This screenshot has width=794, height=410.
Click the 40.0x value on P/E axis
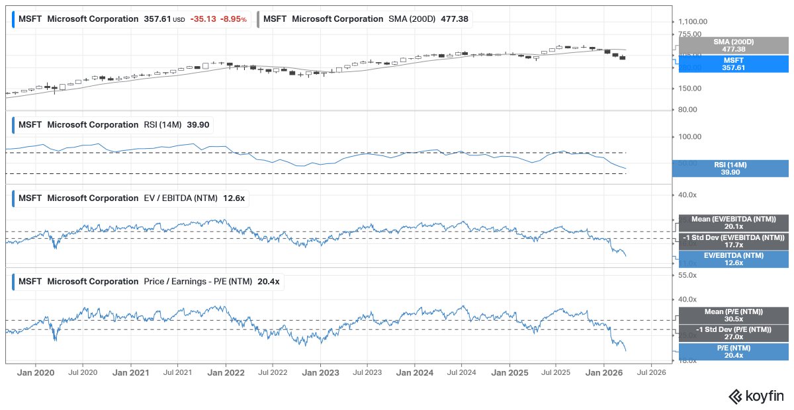tap(689, 300)
